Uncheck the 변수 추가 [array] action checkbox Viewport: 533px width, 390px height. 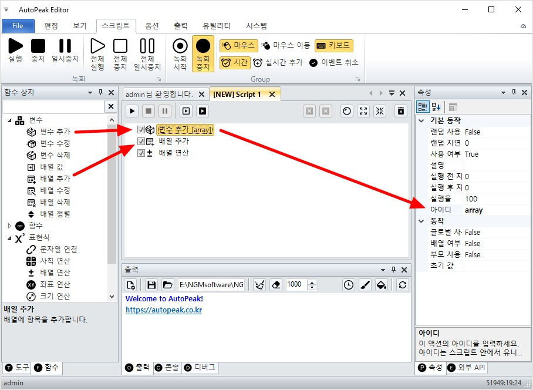(x=141, y=130)
